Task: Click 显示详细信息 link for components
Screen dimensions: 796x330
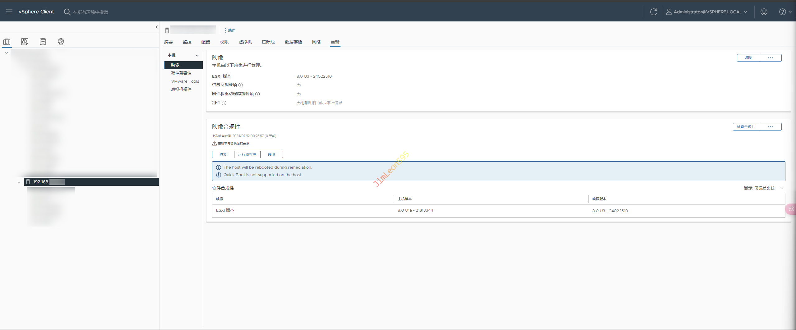Action: tap(330, 103)
